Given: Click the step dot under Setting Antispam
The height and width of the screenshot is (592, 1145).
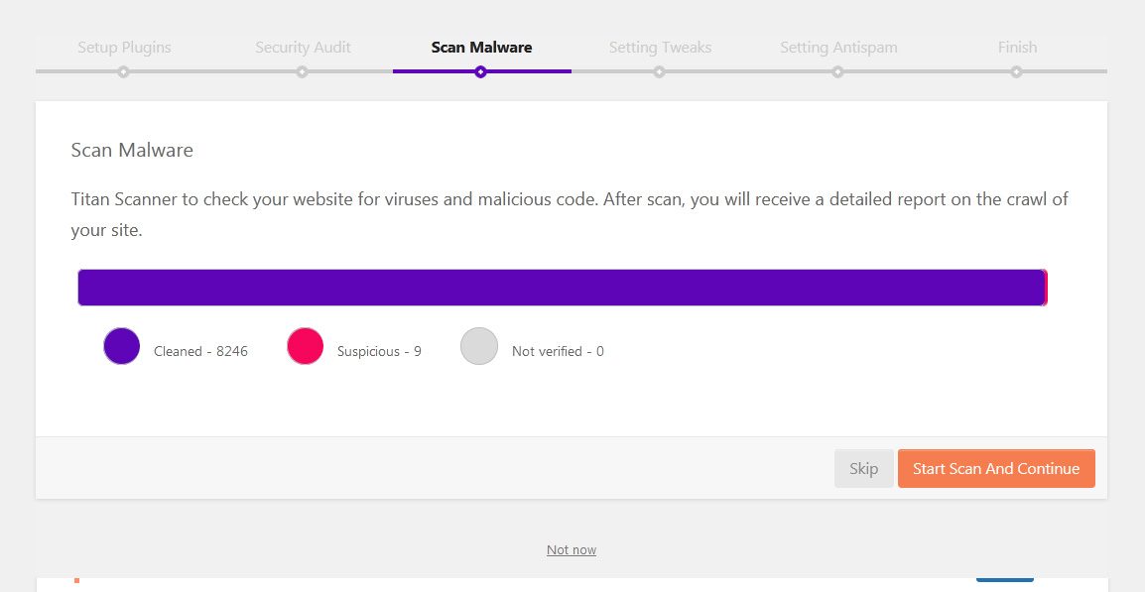Looking at the screenshot, I should click(x=837, y=71).
